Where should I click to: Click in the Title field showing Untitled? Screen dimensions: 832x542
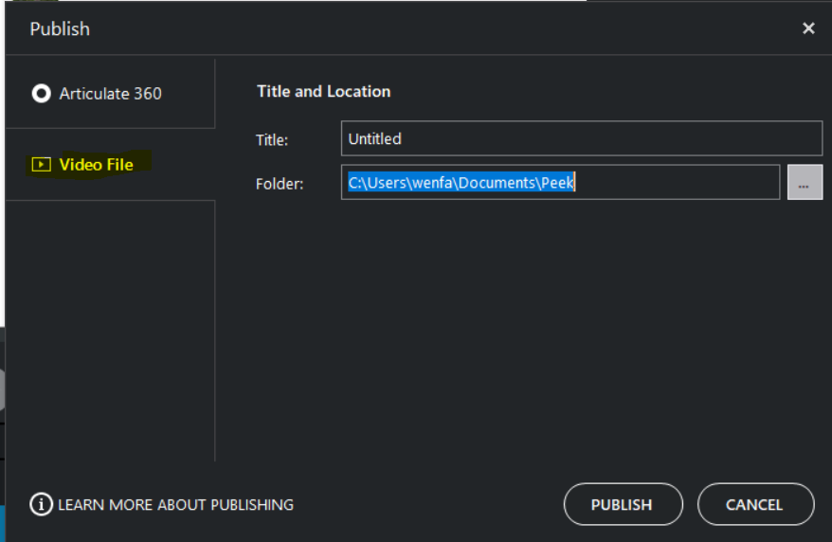pos(582,138)
